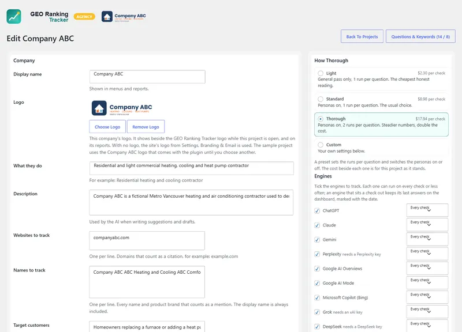Click the AGENCY badge

tap(84, 17)
